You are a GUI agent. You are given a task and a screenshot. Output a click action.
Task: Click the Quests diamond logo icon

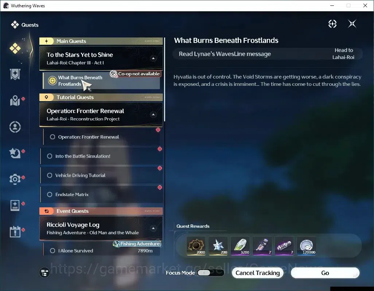(15, 25)
